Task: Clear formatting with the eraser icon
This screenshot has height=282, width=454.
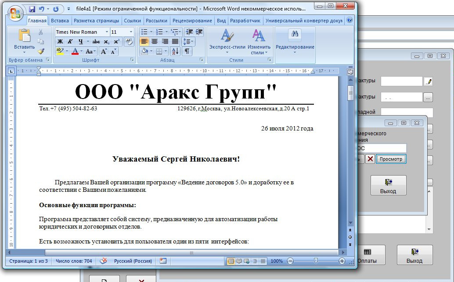Action: (129, 42)
